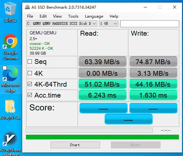Enable the 4K test checkbox

30,73
